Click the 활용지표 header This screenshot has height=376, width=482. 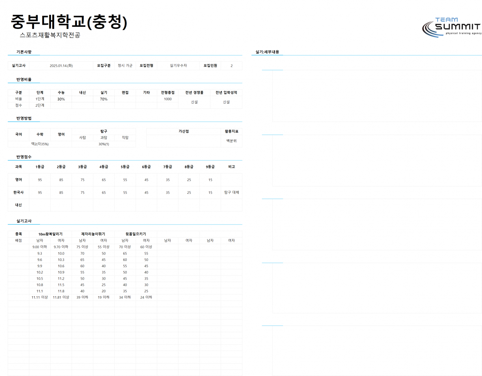(x=231, y=132)
